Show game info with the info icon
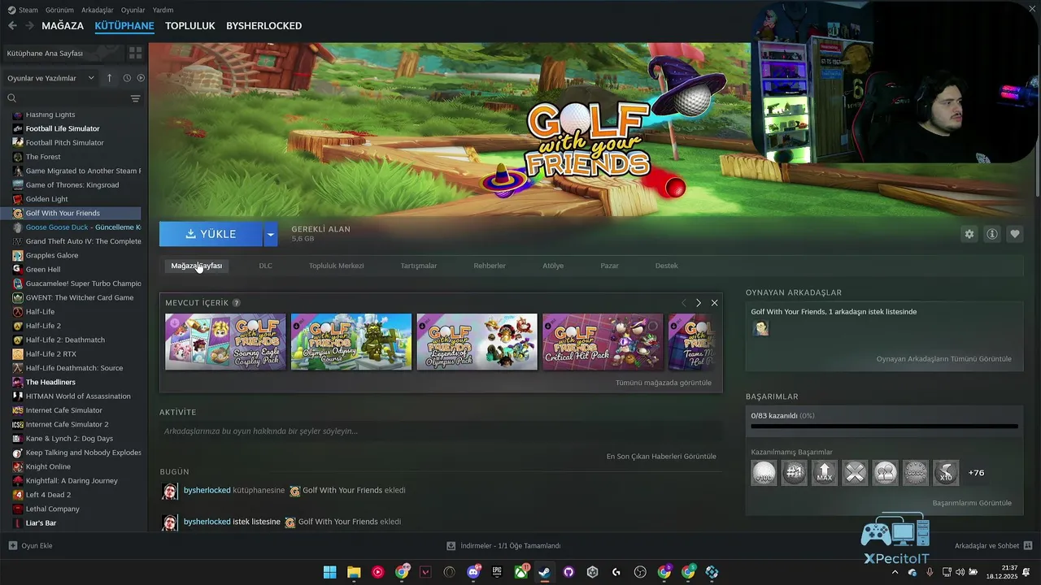This screenshot has height=585, width=1041. click(x=992, y=234)
